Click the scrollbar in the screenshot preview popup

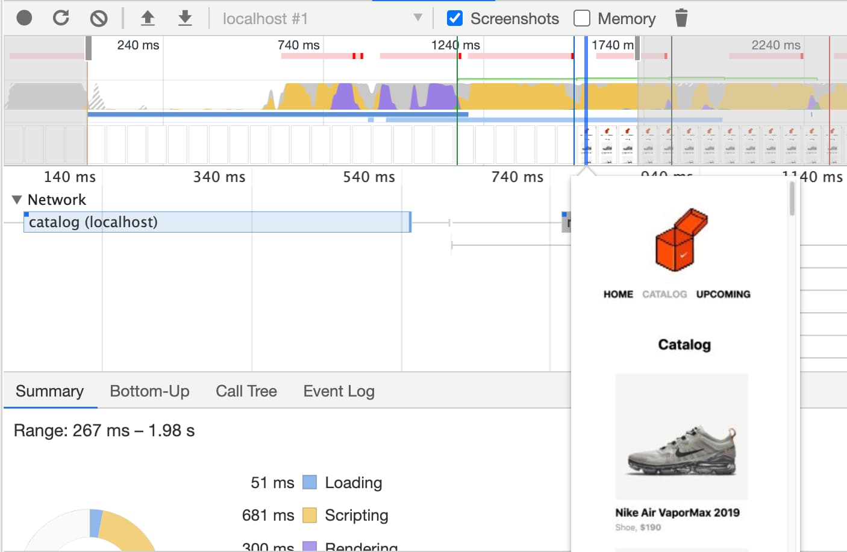(792, 199)
